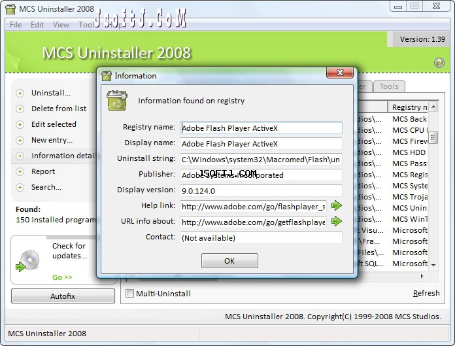Screen dimensions: 455x346
Task: Select the MCS Troja list row
Action: coord(409,197)
